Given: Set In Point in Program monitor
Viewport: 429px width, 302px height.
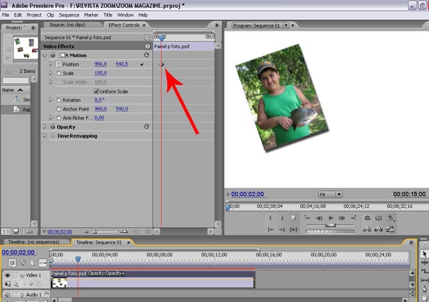Looking at the screenshot, I should point(270,218).
